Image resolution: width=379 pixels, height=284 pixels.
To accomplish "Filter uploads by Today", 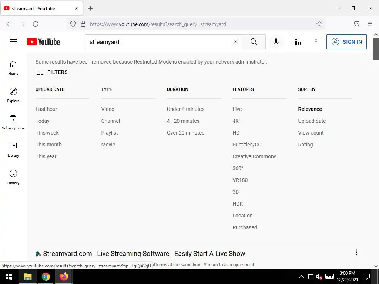I will [x=43, y=121].
